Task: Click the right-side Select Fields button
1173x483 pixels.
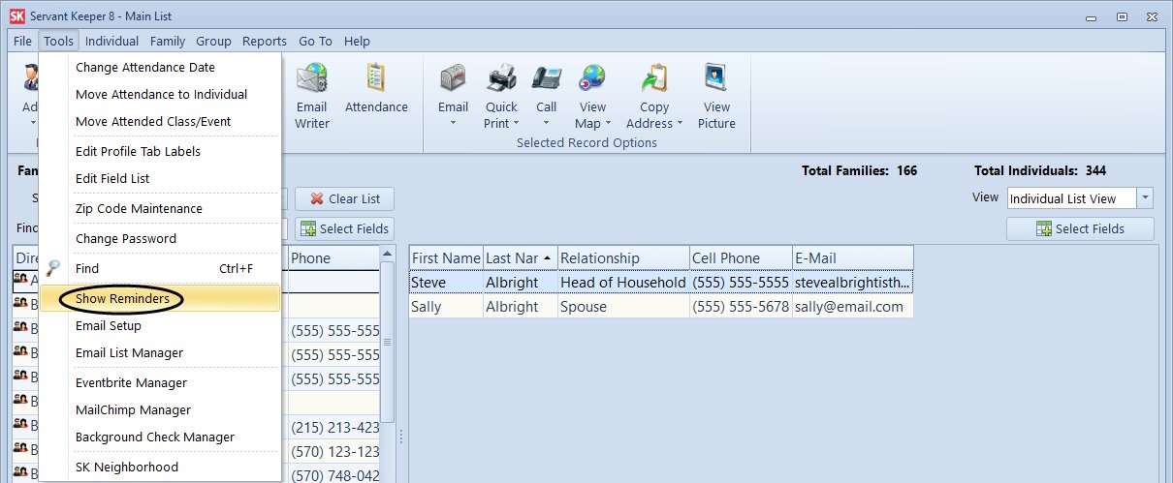Action: [1080, 229]
